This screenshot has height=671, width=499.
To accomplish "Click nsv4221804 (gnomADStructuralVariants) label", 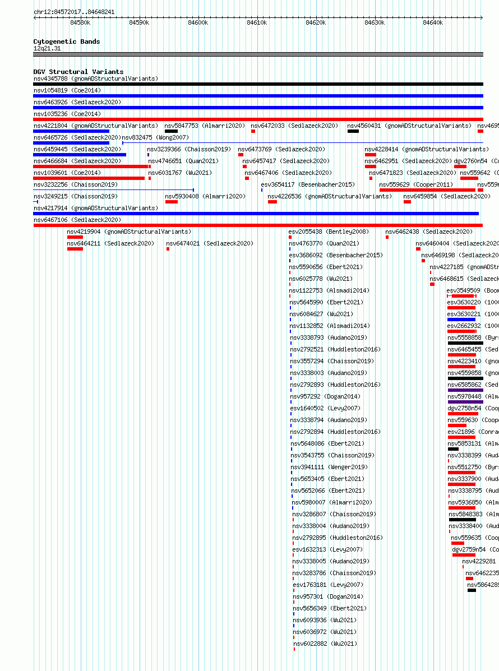I will pyautogui.click(x=96, y=126).
